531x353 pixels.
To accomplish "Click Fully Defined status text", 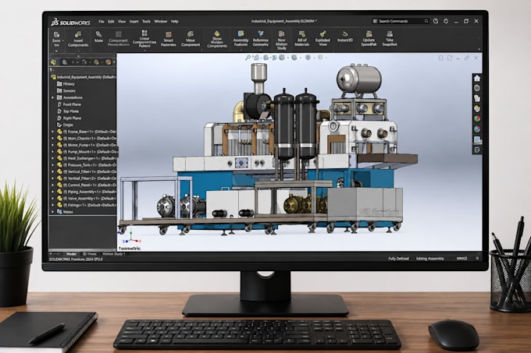I will (x=398, y=259).
